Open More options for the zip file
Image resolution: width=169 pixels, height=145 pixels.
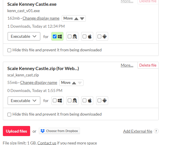[127, 65]
